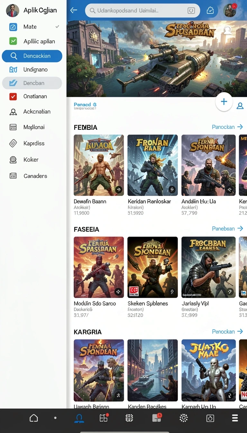Click the price 11,9500 under Dewafin Baann
This screenshot has height=433, width=247.
[x=82, y=213]
